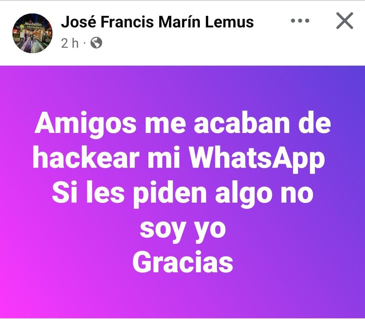Viewport: 365px width, 319px height.
Task: Open the three-dot post options menu
Action: pos(300,21)
